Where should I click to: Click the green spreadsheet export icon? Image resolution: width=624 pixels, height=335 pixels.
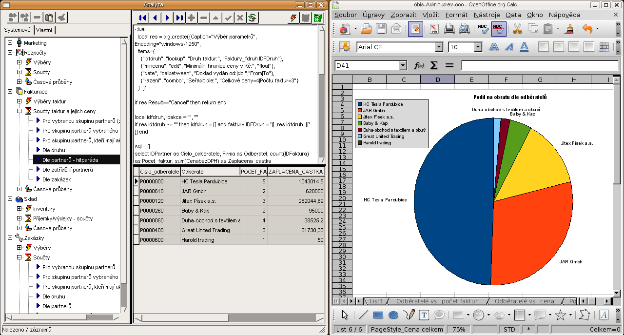pos(318,18)
